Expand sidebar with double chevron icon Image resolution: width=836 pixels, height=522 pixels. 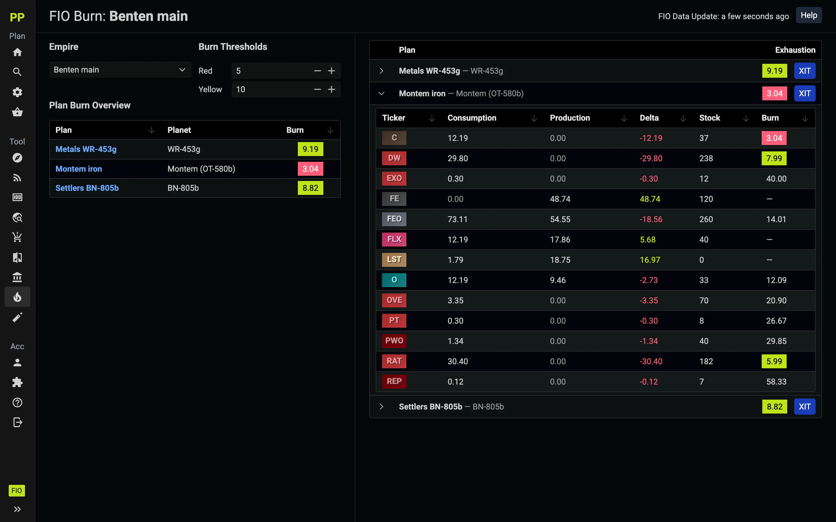(x=17, y=509)
